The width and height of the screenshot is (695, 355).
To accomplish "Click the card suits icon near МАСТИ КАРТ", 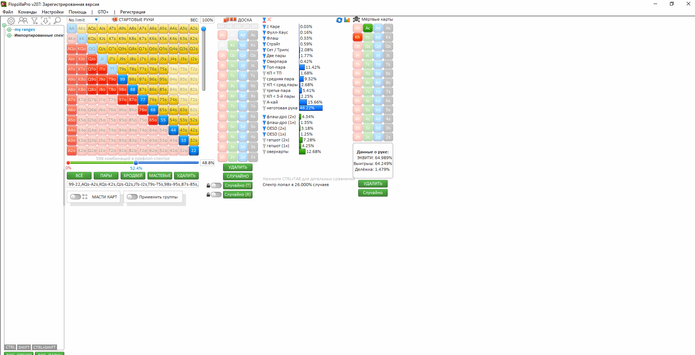I will click(x=85, y=197).
